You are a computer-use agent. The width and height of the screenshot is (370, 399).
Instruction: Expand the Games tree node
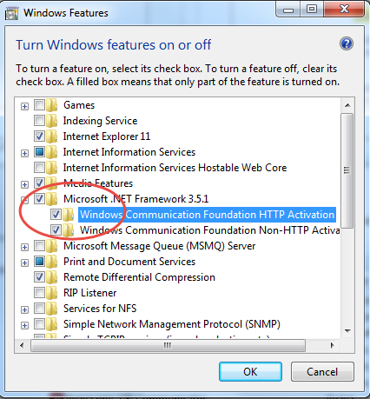point(24,106)
